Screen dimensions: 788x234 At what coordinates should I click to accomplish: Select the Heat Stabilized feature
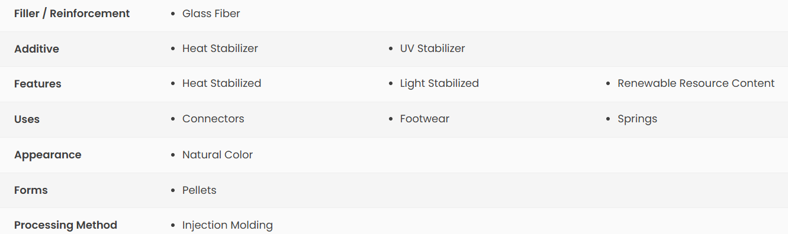pyautogui.click(x=221, y=83)
